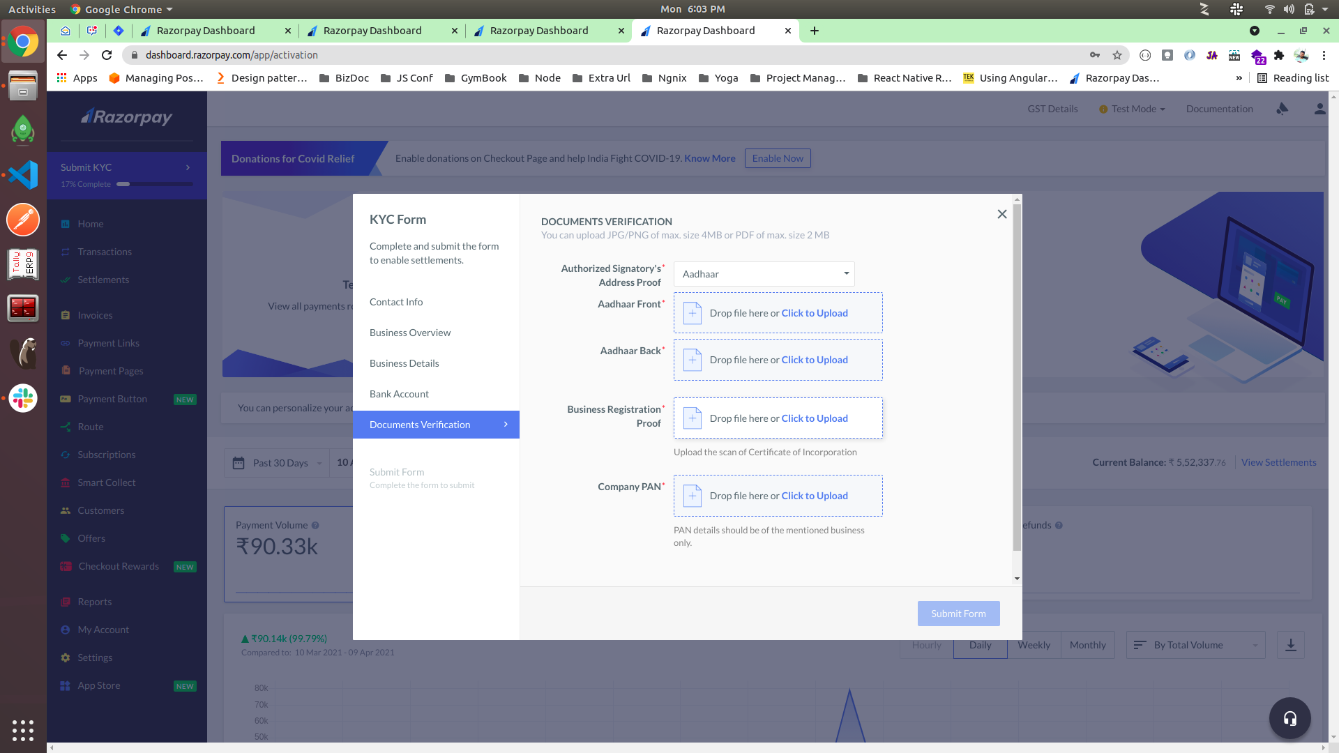
Task: Click Smart Collect sidebar icon
Action: [66, 482]
